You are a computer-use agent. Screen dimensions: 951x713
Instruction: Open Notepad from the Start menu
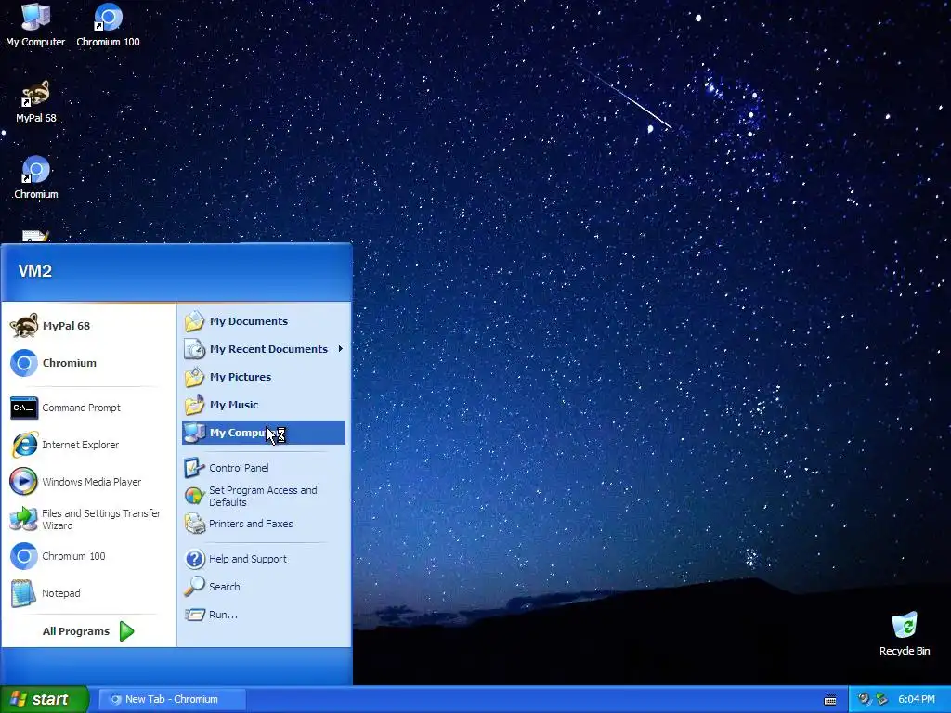(88, 593)
